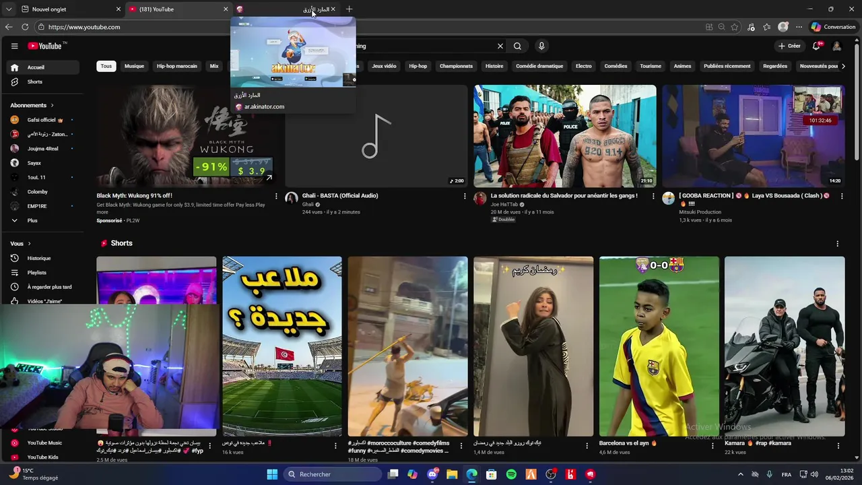
Task: Open options for Black Myth Wukong ad
Action: (x=275, y=196)
